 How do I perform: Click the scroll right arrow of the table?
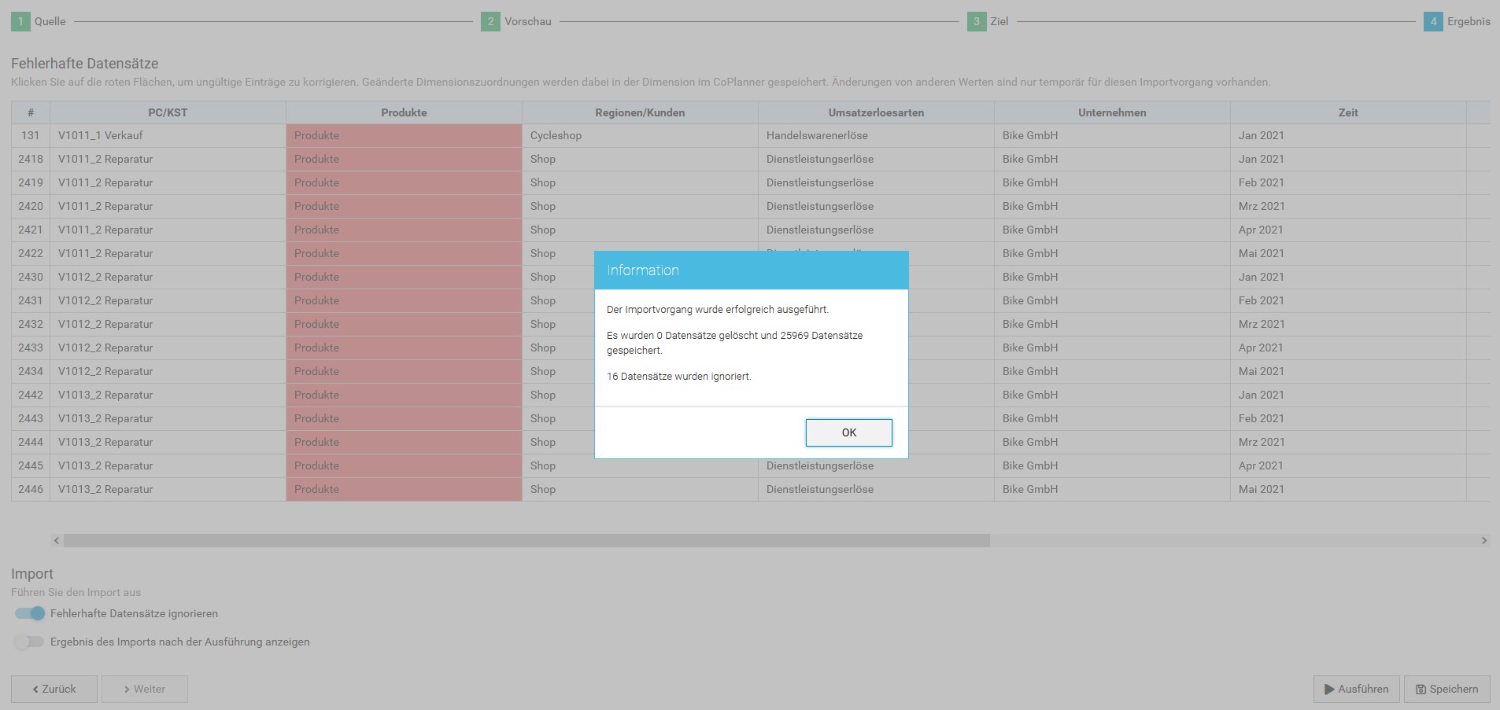pyautogui.click(x=1484, y=540)
